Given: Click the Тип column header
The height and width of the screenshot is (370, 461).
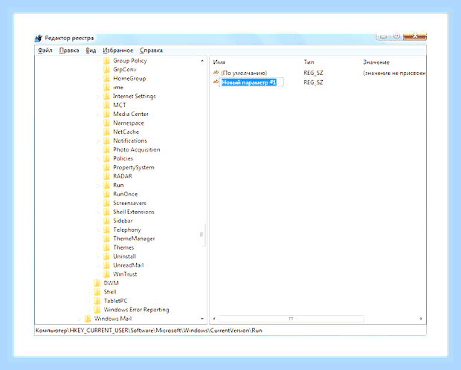Looking at the screenshot, I should click(309, 62).
